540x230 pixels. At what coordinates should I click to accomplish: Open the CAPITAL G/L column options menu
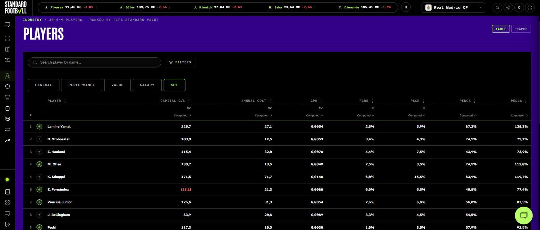coord(189,101)
